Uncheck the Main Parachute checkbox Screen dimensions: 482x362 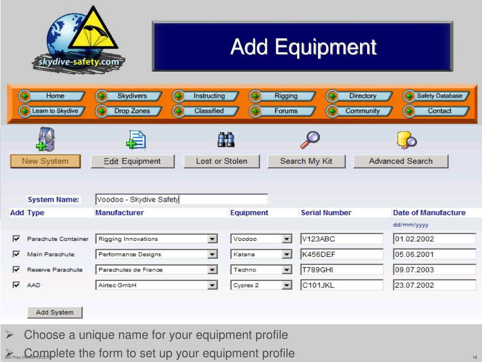click(16, 254)
